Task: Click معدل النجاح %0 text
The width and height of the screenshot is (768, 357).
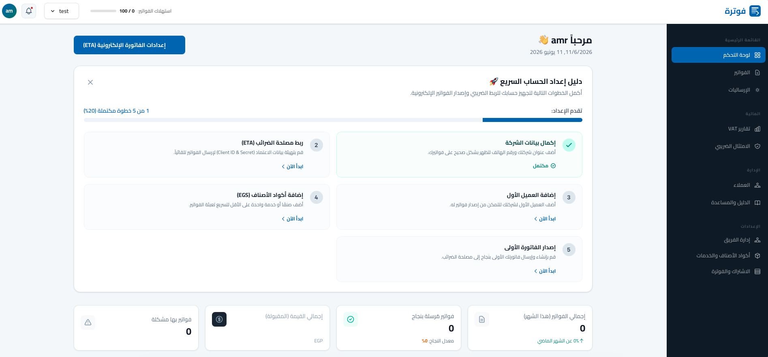Action: tap(438, 341)
